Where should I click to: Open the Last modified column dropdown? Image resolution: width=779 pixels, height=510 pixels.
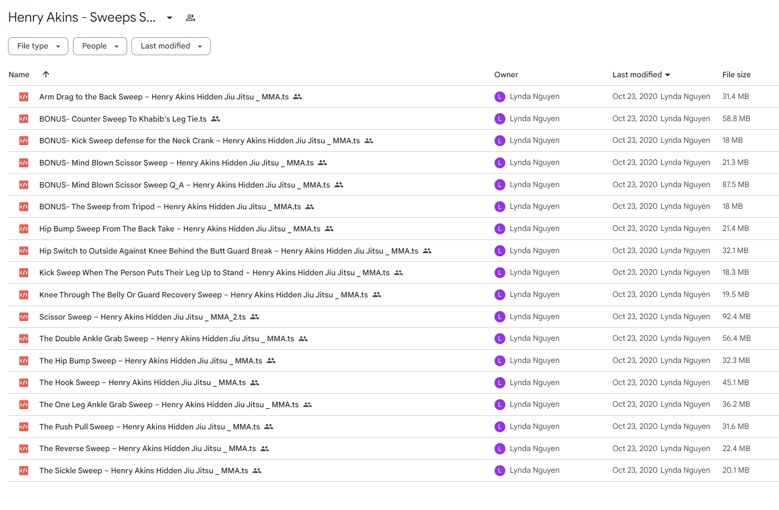pos(667,74)
